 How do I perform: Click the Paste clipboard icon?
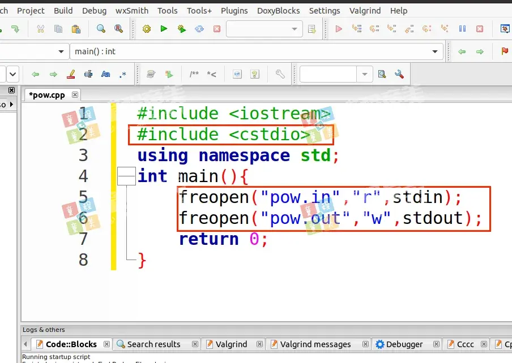(x=76, y=29)
